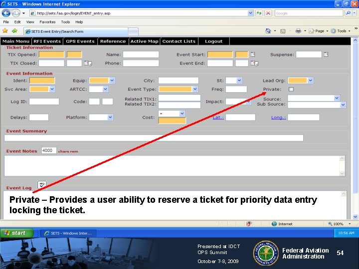Screen dimensions: 359x269
Task: Open calendar picker beside Event Start
Action: (x=252, y=54)
